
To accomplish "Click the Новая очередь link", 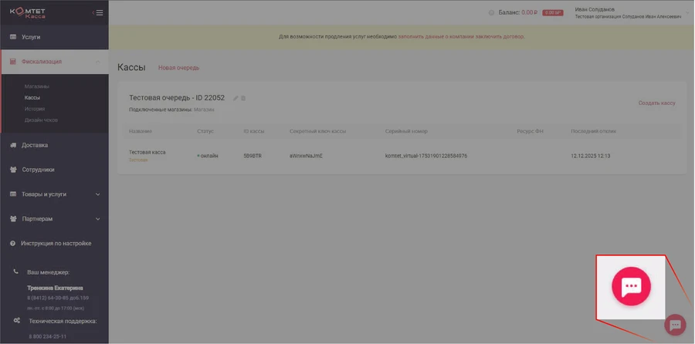I will 178,68.
